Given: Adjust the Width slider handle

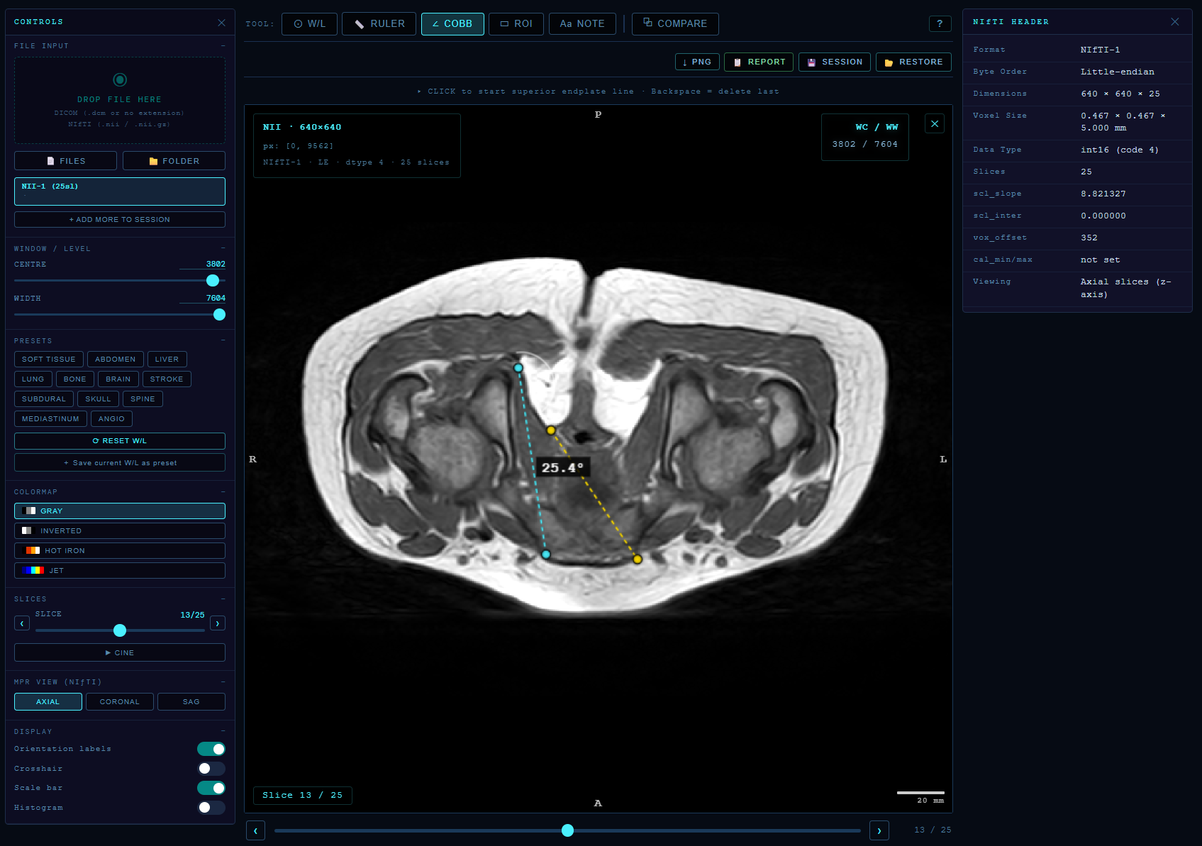Looking at the screenshot, I should click(219, 314).
